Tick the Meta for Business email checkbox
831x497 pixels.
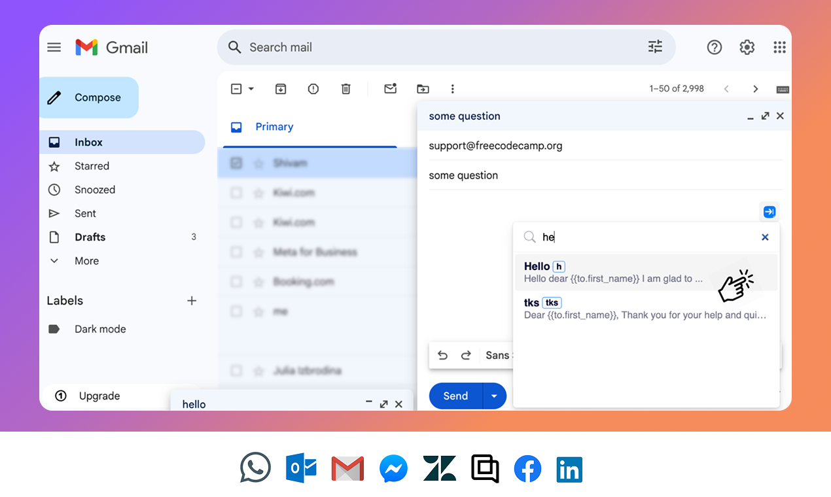click(x=236, y=252)
